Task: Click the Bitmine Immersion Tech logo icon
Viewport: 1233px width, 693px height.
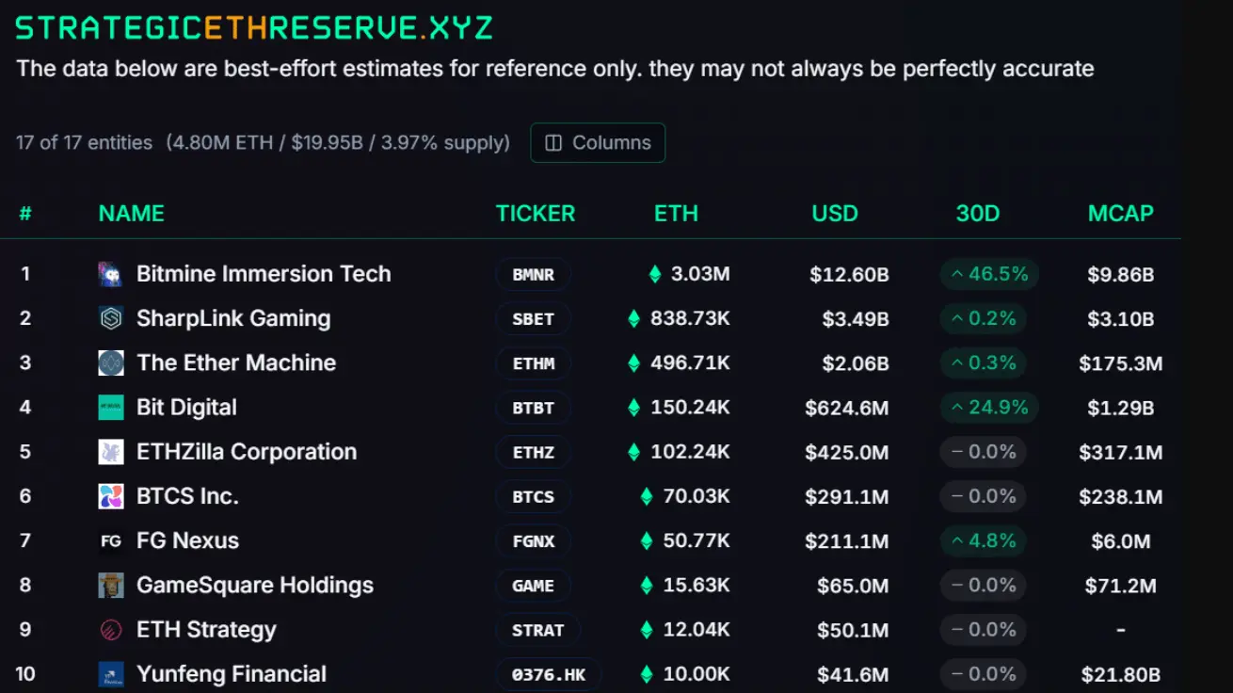Action: click(111, 274)
